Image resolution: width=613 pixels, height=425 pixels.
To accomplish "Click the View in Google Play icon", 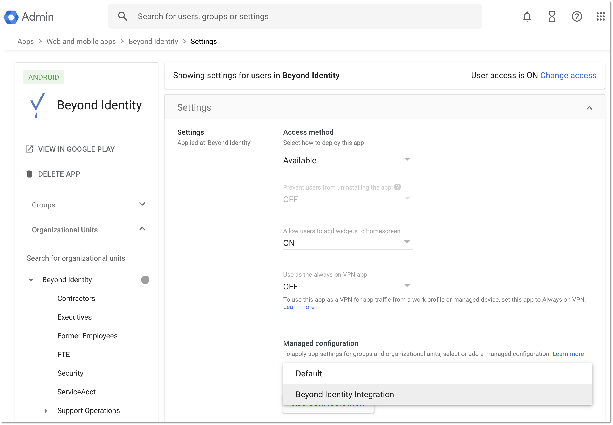I will [x=29, y=149].
